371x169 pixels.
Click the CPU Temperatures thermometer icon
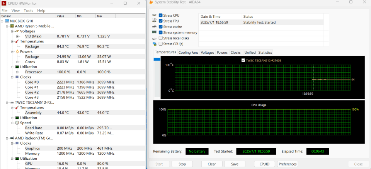[17, 41]
